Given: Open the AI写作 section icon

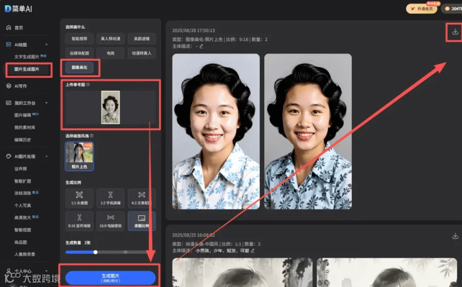Looking at the screenshot, I should pos(9,86).
